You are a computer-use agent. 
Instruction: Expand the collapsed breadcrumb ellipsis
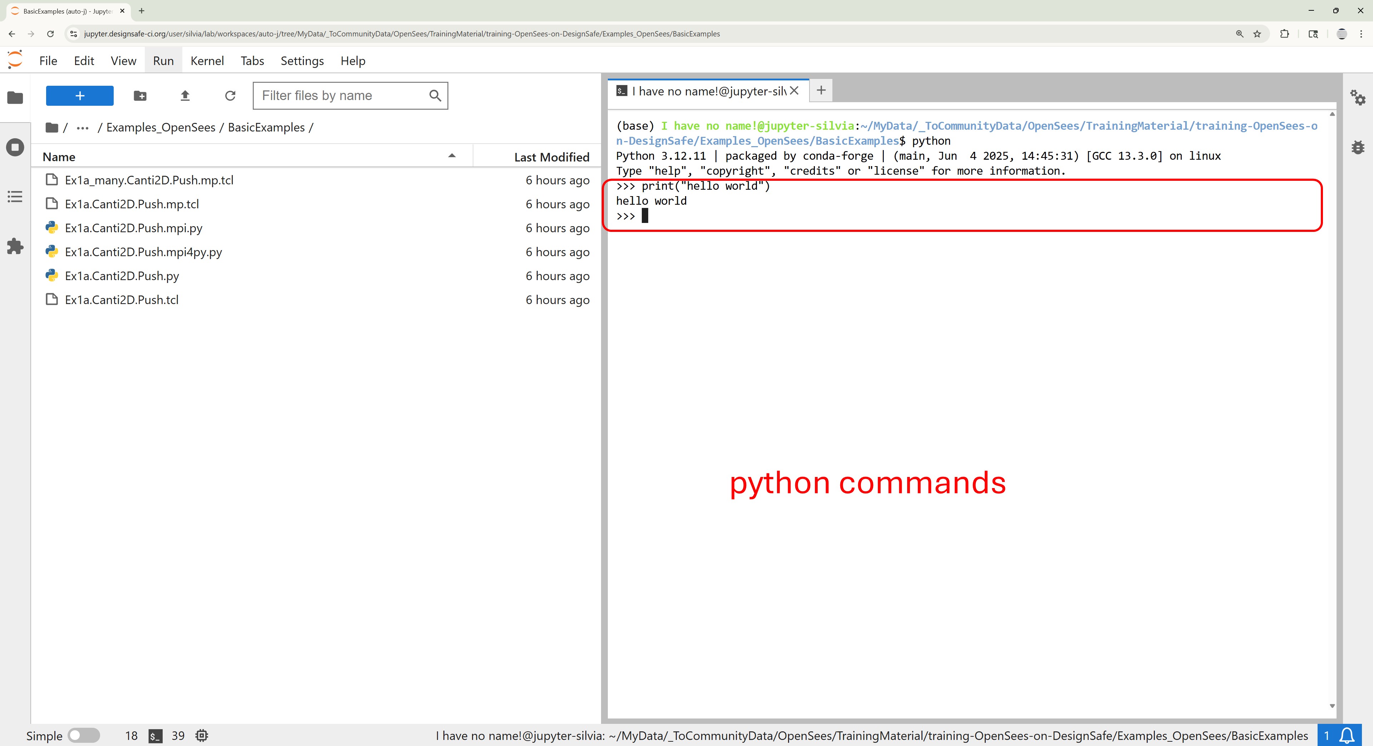pyautogui.click(x=83, y=128)
